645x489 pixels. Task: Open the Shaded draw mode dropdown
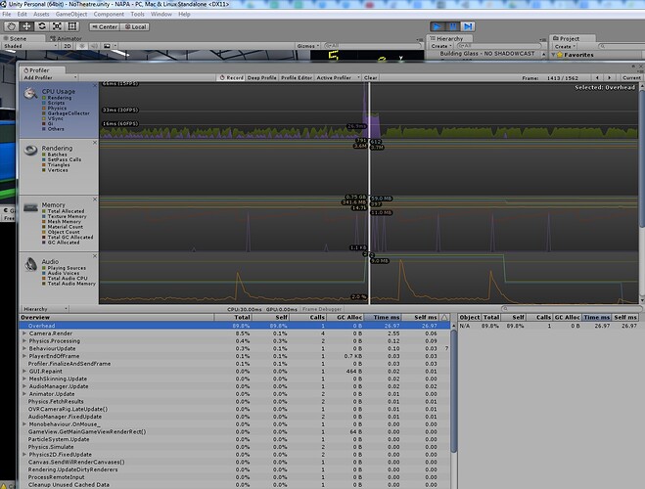pyautogui.click(x=31, y=46)
